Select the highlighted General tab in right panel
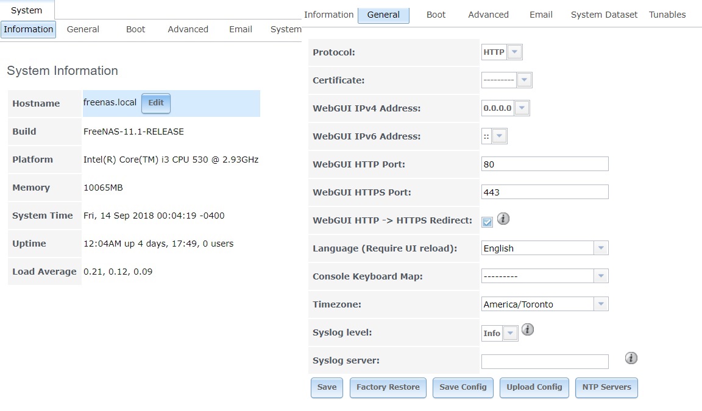This screenshot has width=702, height=411. click(x=383, y=15)
